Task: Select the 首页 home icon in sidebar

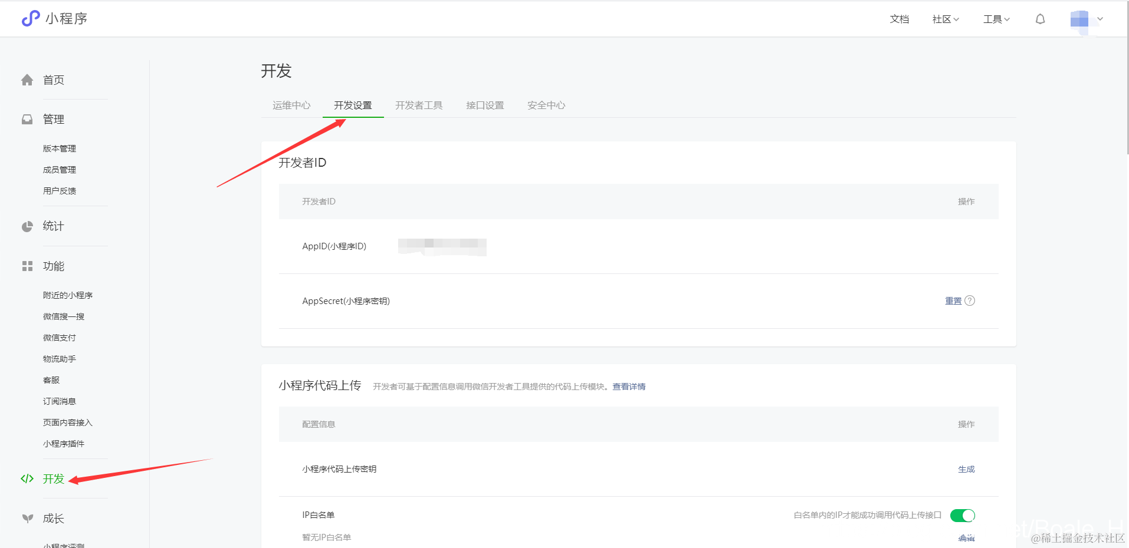Action: coord(27,80)
